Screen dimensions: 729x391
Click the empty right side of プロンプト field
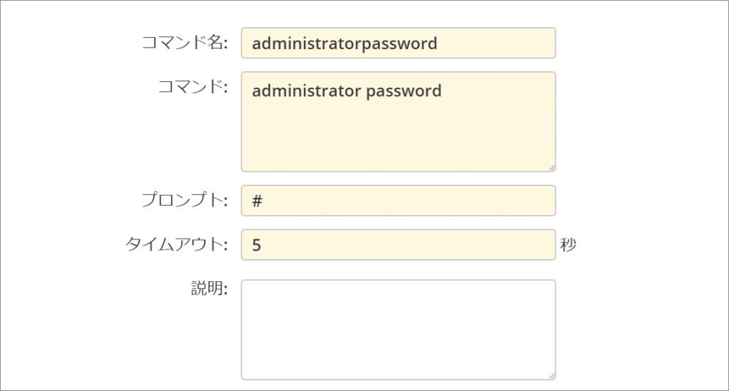441,202
